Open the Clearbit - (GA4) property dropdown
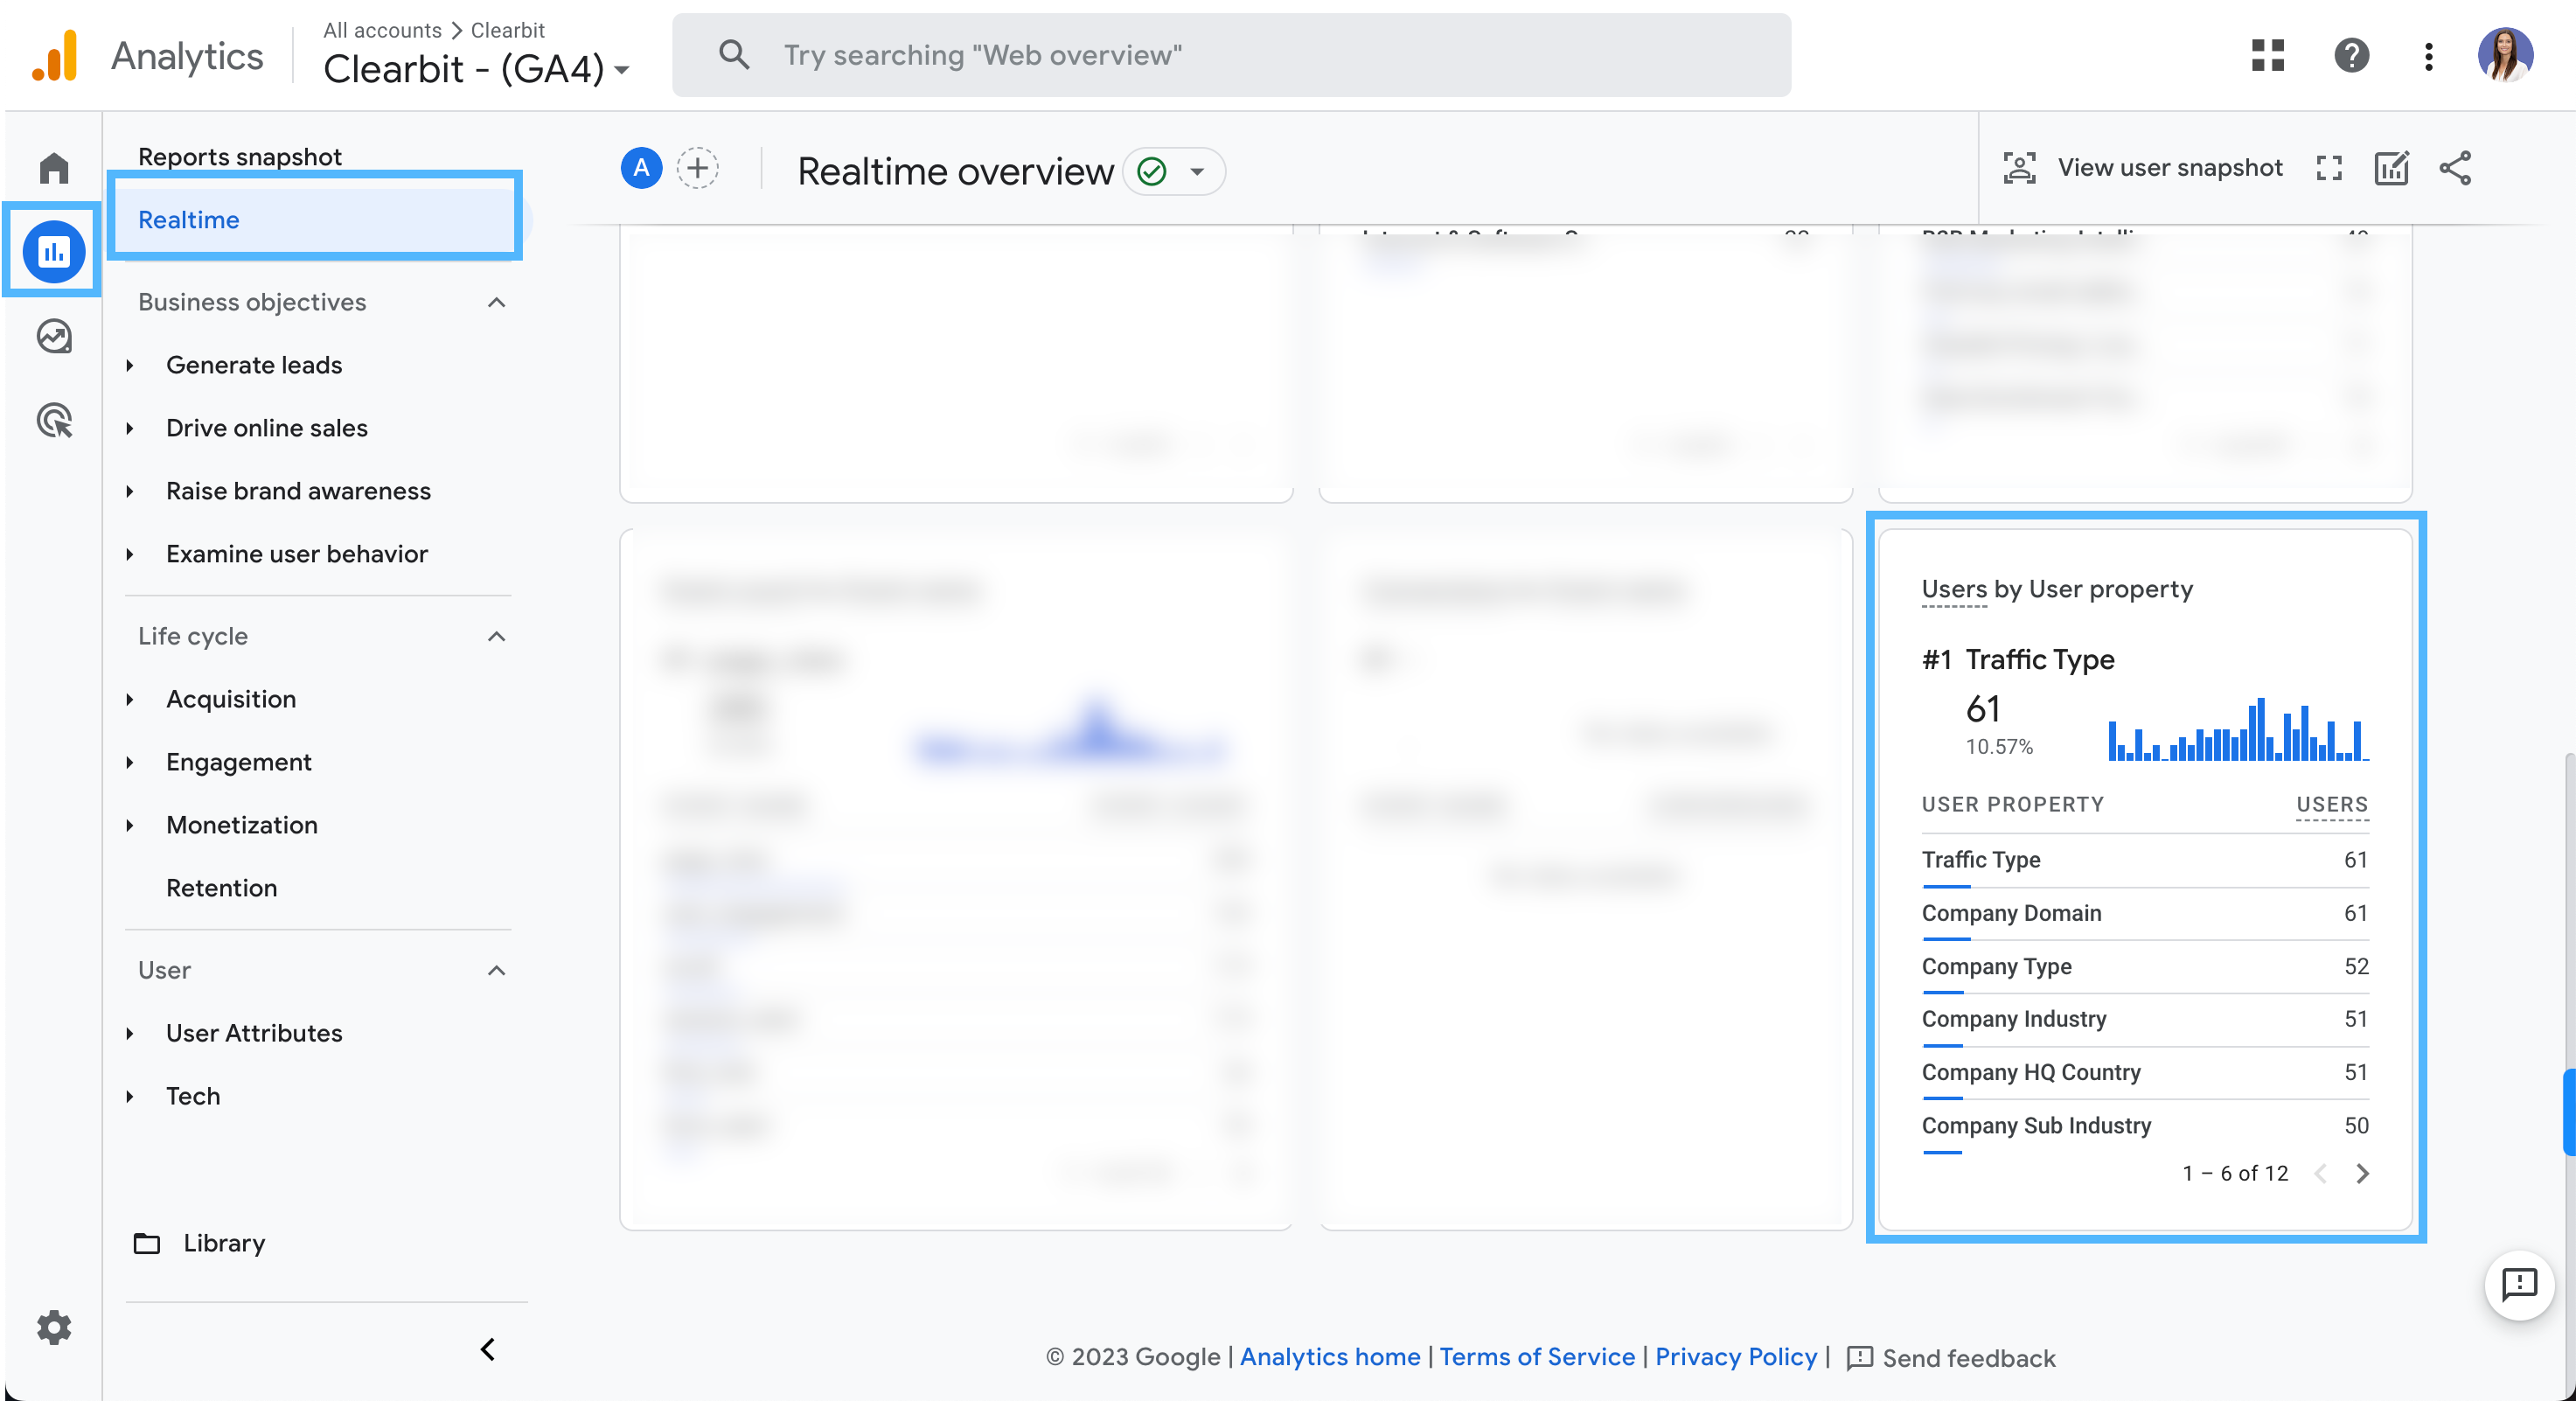 coord(477,69)
